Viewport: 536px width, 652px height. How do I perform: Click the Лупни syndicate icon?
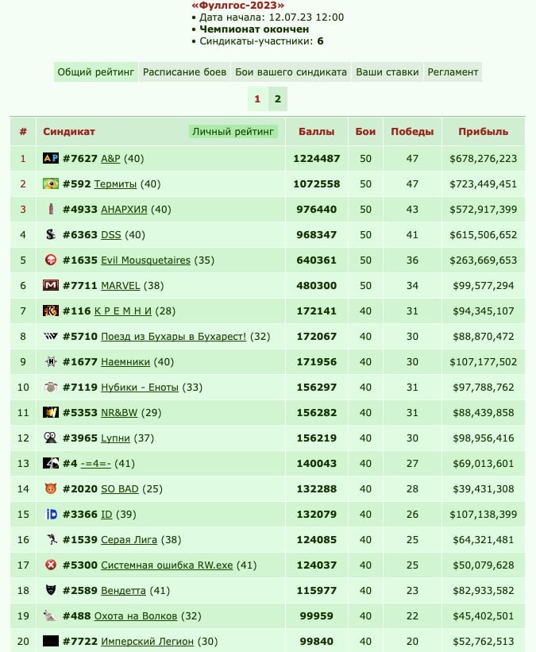click(x=51, y=438)
